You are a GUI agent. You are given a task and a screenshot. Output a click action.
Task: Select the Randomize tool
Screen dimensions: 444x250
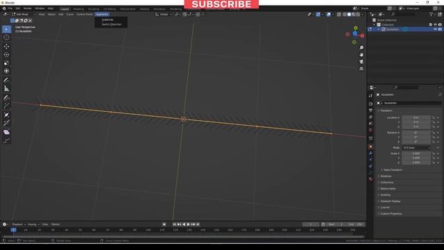(x=6, y=140)
